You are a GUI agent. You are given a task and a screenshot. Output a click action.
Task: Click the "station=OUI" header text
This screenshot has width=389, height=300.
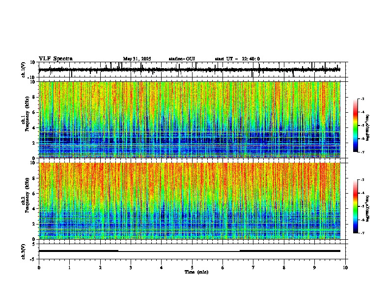pos(182,59)
